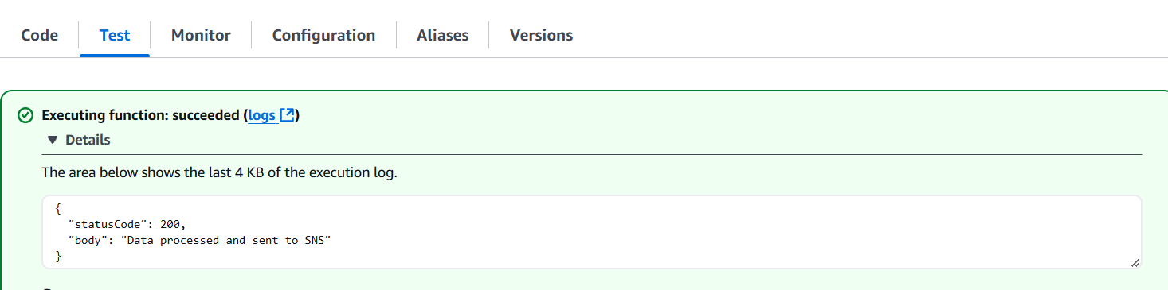Image resolution: width=1168 pixels, height=290 pixels.
Task: Click the closing curly brace in output
Action: tap(58, 256)
